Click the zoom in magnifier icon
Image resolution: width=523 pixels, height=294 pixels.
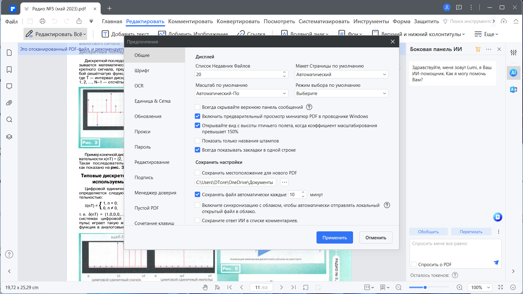460,287
